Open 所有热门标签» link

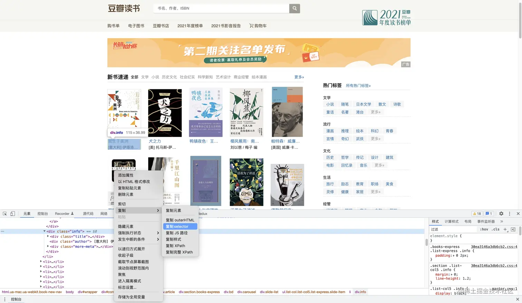pos(358,86)
